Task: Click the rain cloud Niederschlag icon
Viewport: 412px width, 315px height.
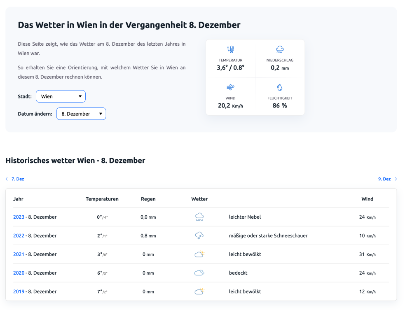Action: (x=280, y=49)
